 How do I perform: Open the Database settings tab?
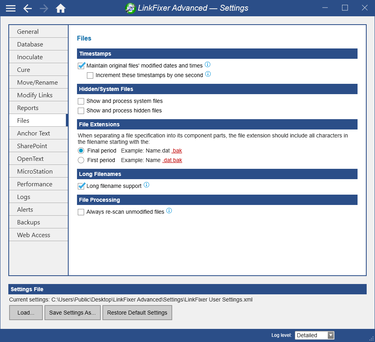tap(38, 44)
